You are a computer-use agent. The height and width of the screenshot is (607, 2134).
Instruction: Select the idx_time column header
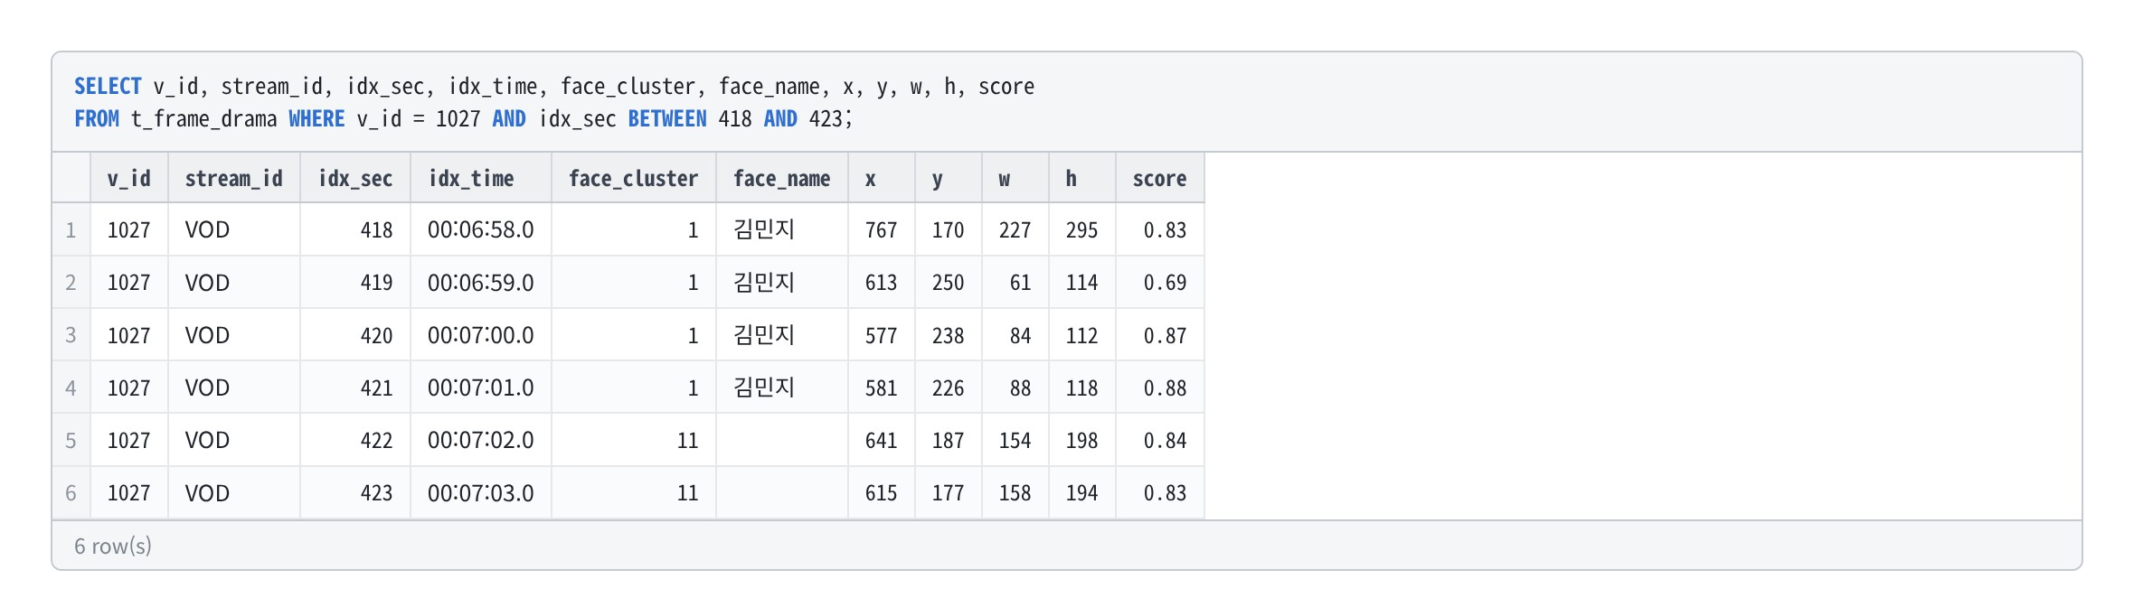point(481,178)
